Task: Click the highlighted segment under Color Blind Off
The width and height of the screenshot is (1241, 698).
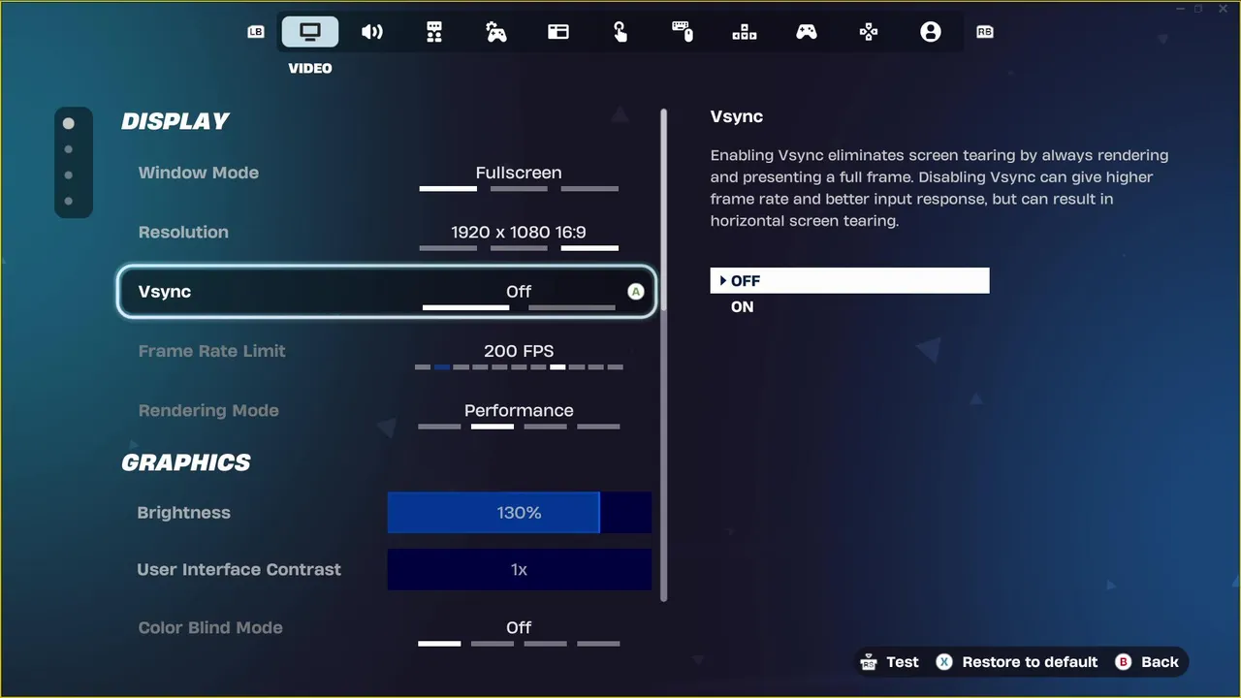Action: [439, 643]
